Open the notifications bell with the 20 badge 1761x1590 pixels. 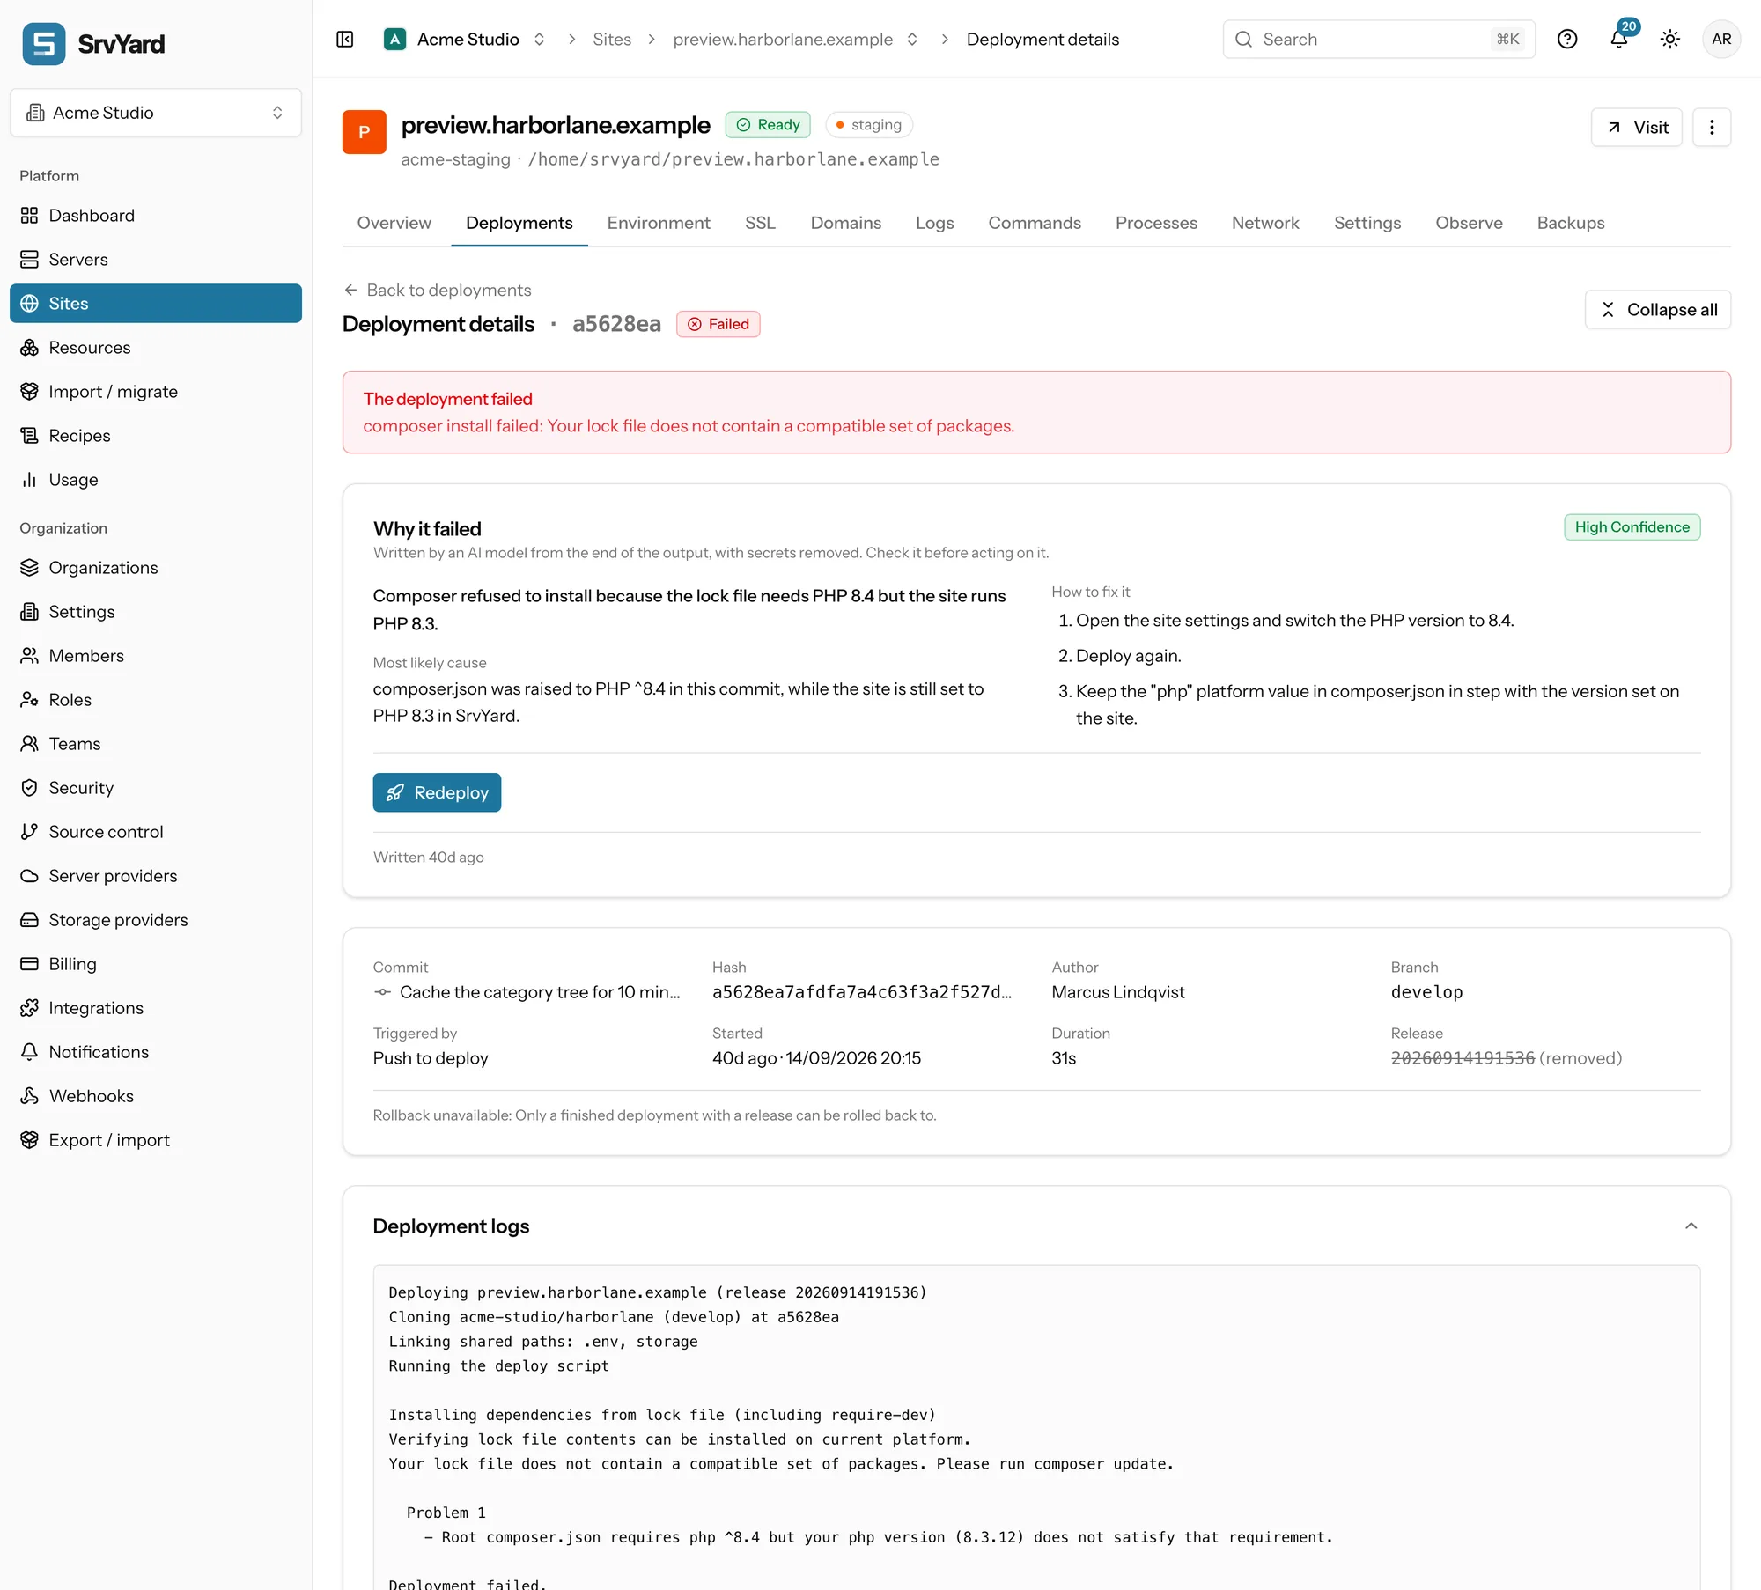click(1619, 40)
